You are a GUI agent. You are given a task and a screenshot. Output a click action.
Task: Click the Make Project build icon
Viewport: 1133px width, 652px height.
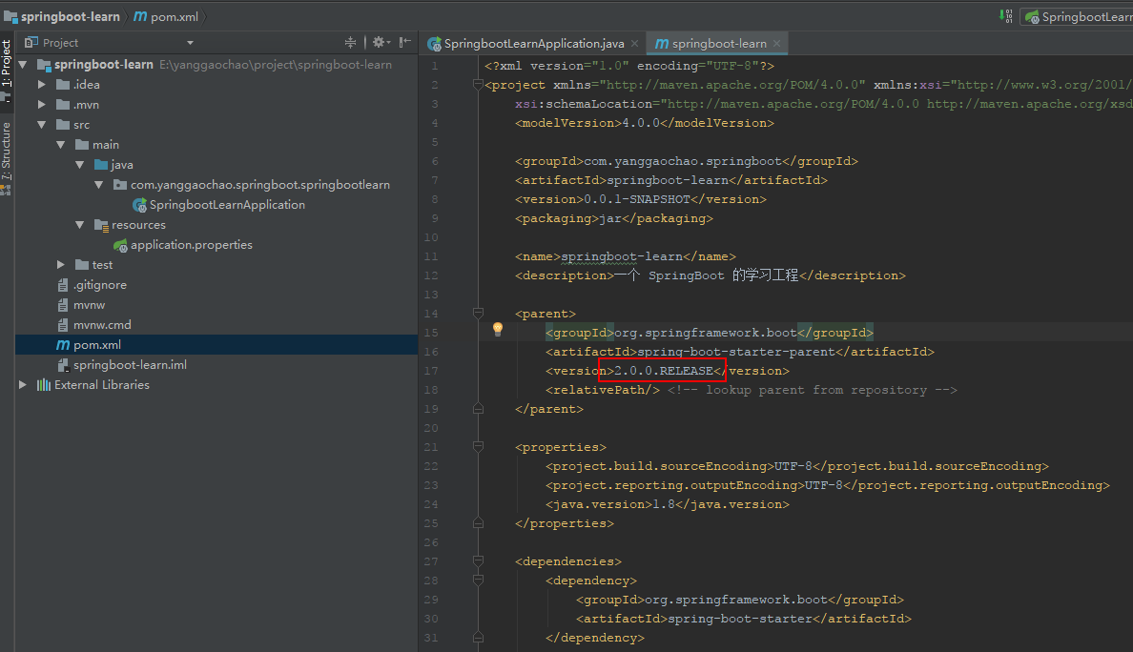[x=1005, y=16]
